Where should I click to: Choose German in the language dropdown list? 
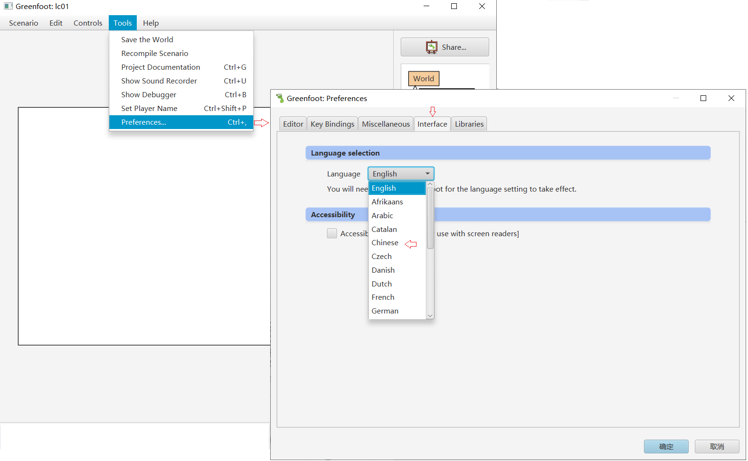(x=385, y=311)
